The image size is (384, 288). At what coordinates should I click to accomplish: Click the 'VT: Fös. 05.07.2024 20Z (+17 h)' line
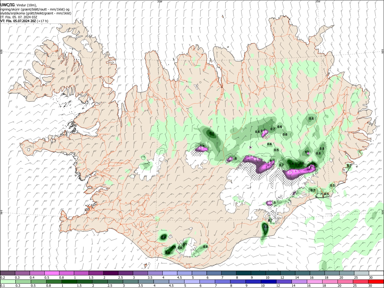point(24,21)
